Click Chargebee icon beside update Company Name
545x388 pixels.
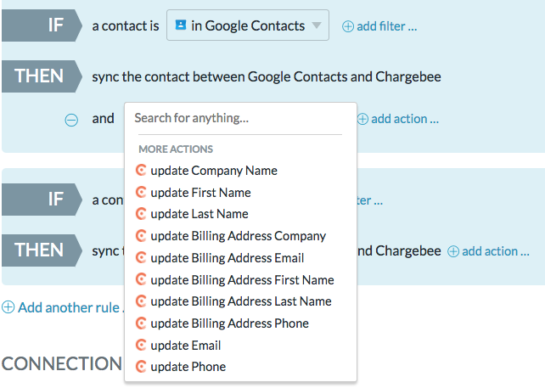[x=141, y=170]
